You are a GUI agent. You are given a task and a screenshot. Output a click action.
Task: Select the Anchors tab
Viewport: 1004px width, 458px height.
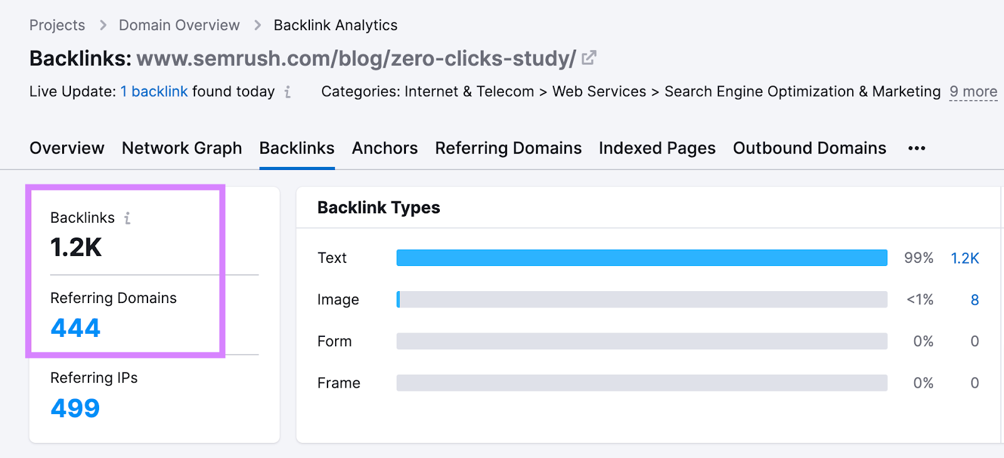(x=385, y=149)
